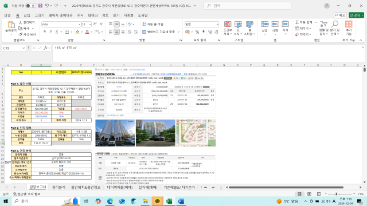Click the Clear (지우기) button
Image resolution: width=367 pixels, height=206 pixels.
pos(303,34)
